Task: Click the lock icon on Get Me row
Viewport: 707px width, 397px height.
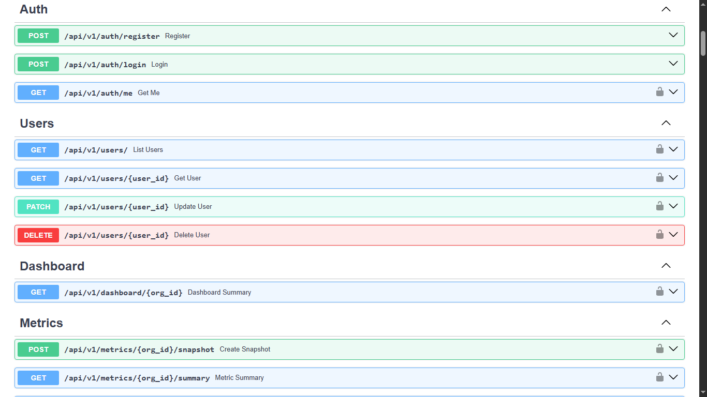Action: (x=659, y=92)
